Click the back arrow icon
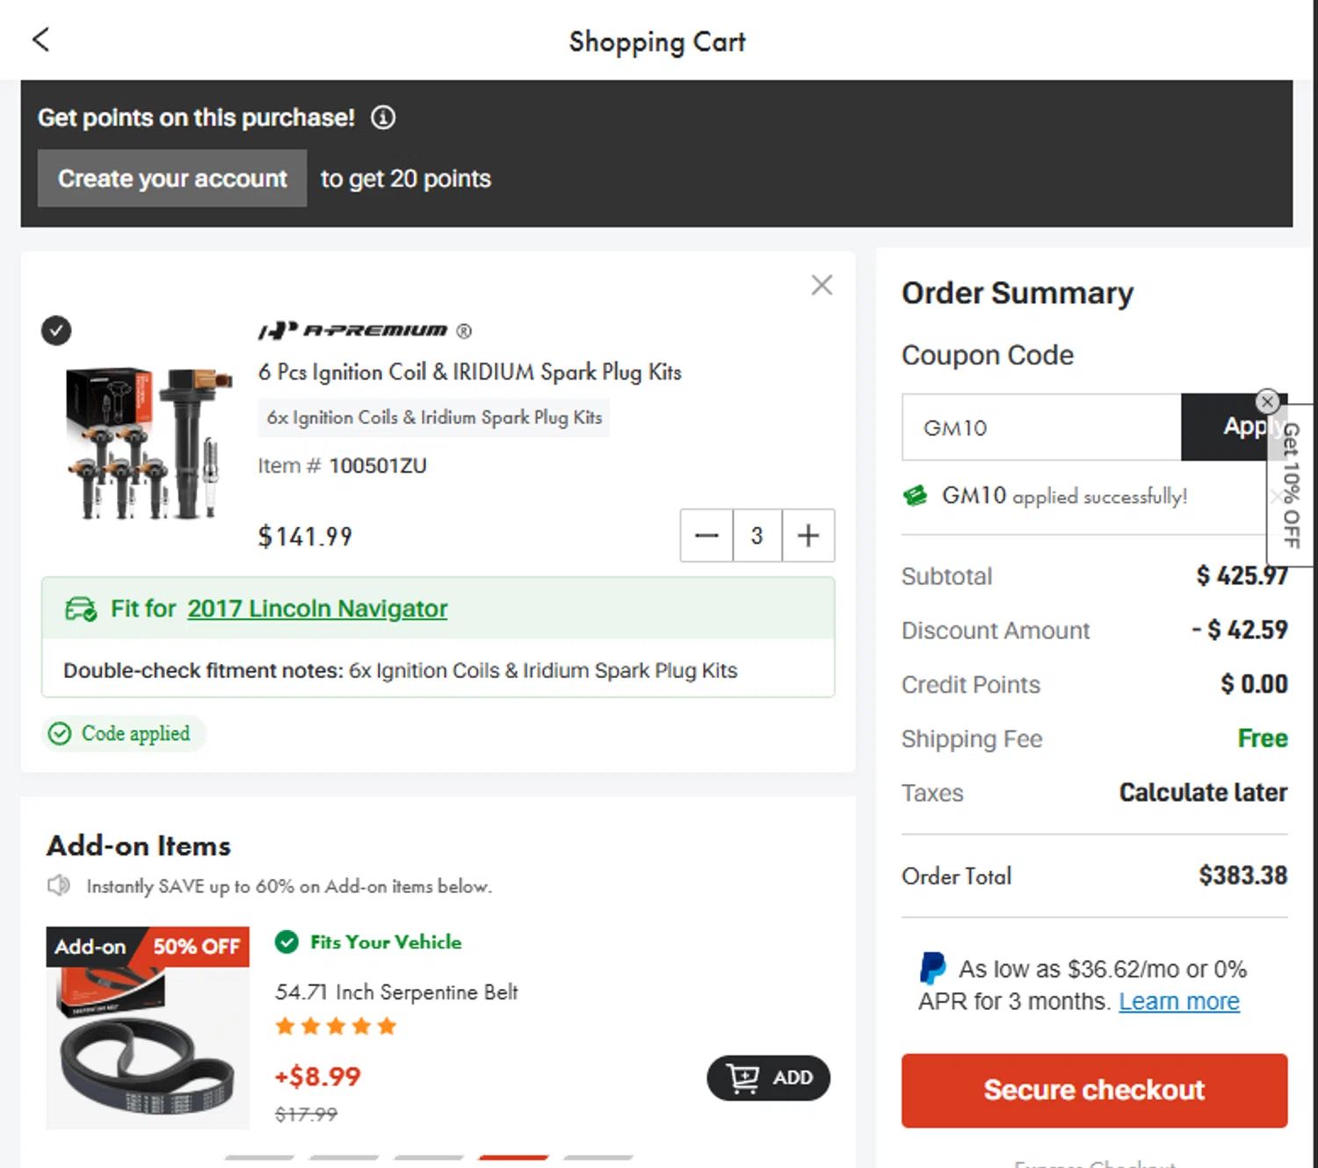 pos(40,40)
